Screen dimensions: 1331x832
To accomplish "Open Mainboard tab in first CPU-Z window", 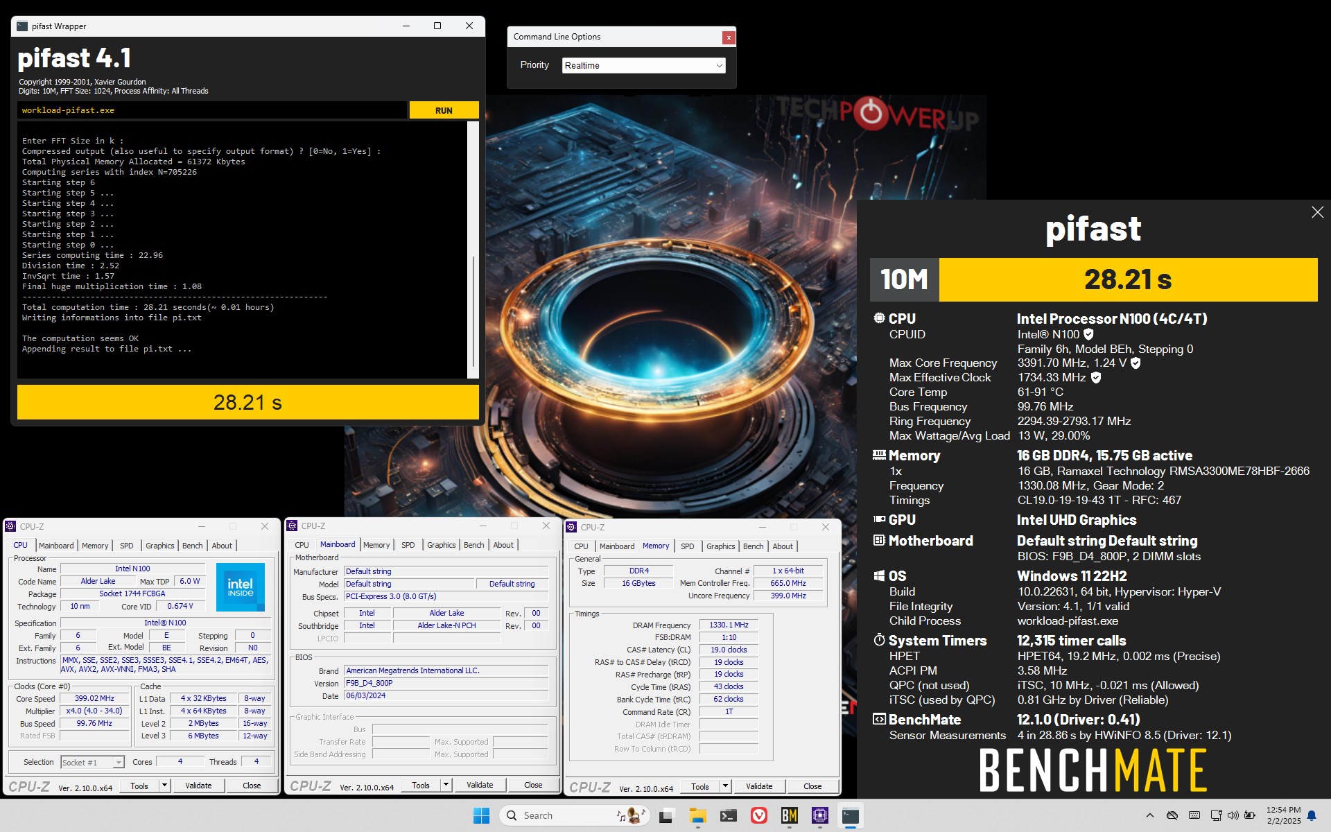I will (56, 546).
